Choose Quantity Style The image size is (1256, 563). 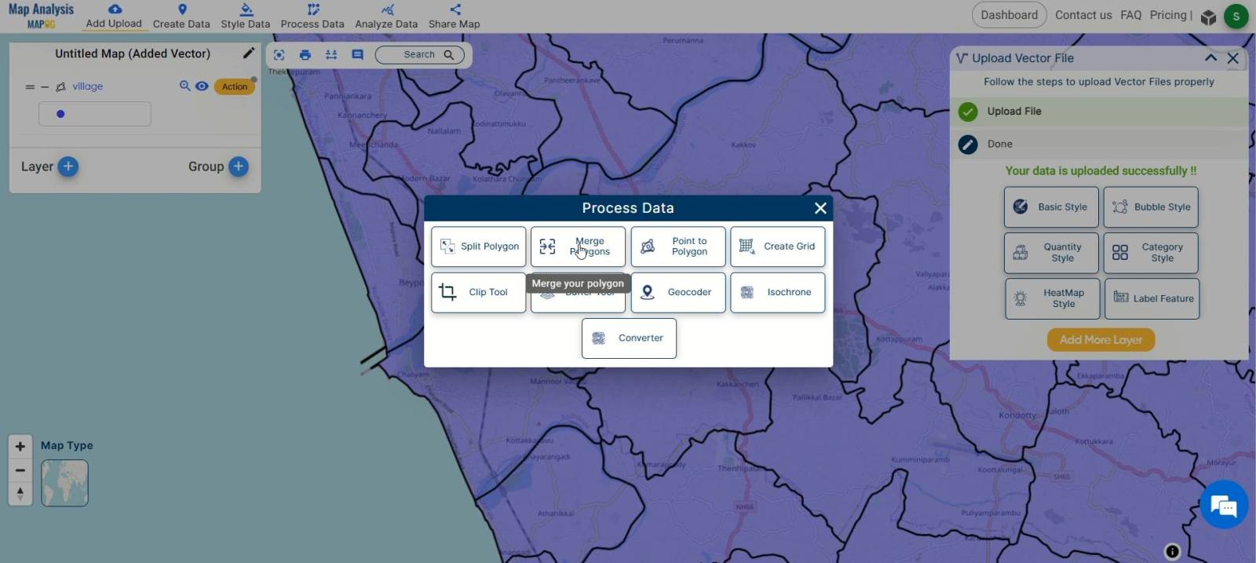click(1051, 253)
